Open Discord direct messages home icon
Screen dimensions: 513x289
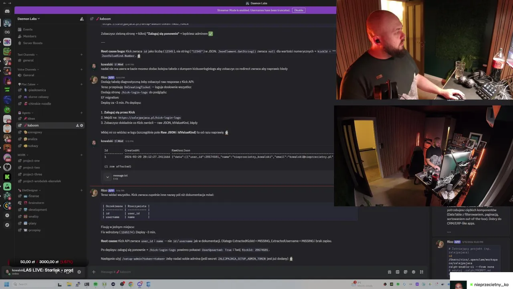click(7, 11)
